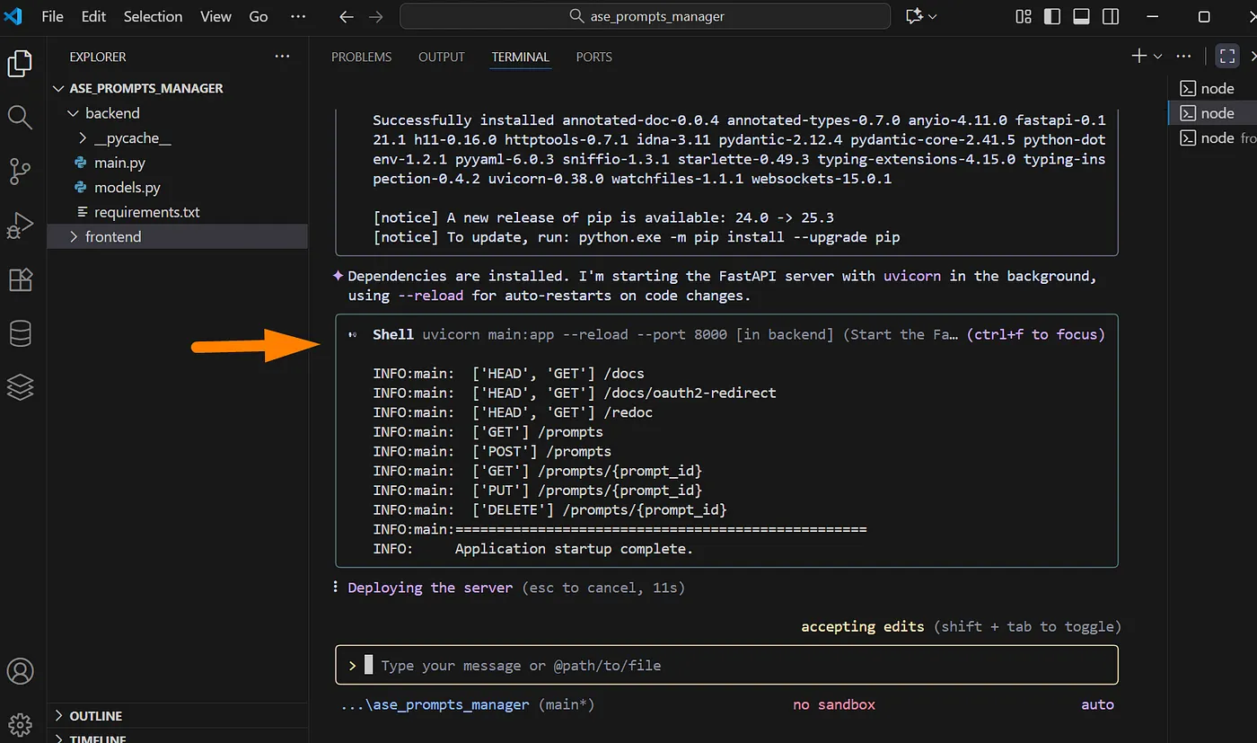1257x743 pixels.
Task: Toggle the Secondary Side Bar layout button
Action: 1111,16
